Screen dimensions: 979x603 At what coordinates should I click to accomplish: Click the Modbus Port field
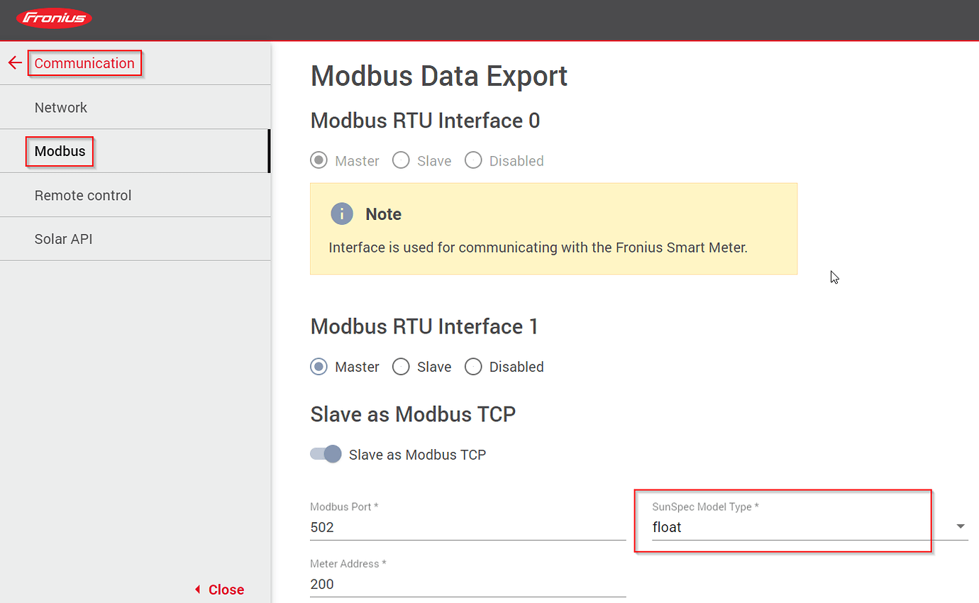pos(468,527)
